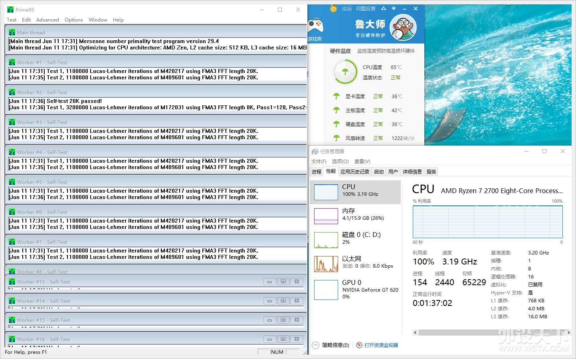
Task: Click the Prime95 icon of Worker #6 window
Action: point(12,212)
